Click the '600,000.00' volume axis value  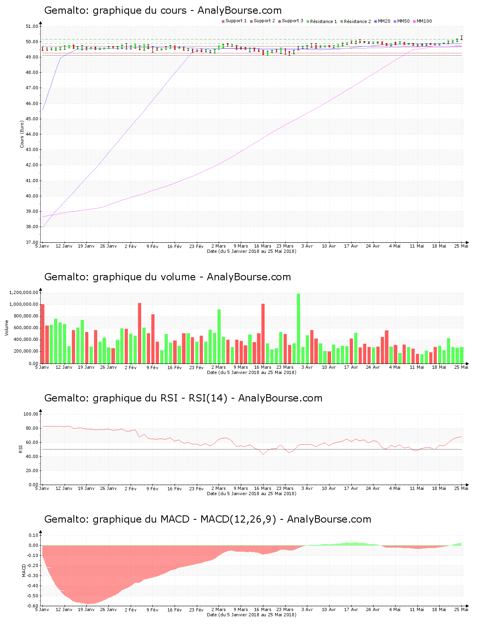point(25,328)
